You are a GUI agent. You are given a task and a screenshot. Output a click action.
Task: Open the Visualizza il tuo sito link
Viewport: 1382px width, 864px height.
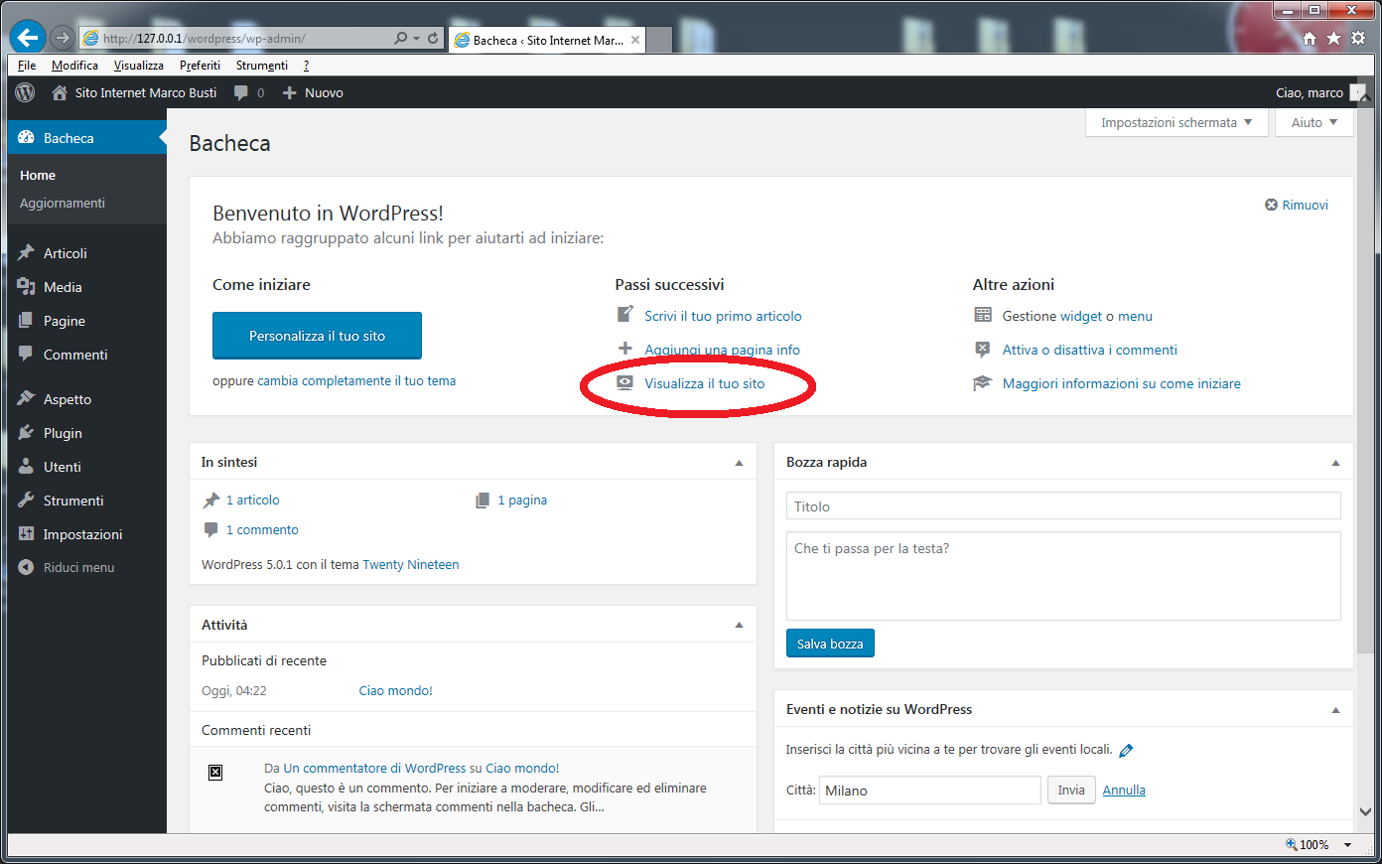click(x=704, y=383)
